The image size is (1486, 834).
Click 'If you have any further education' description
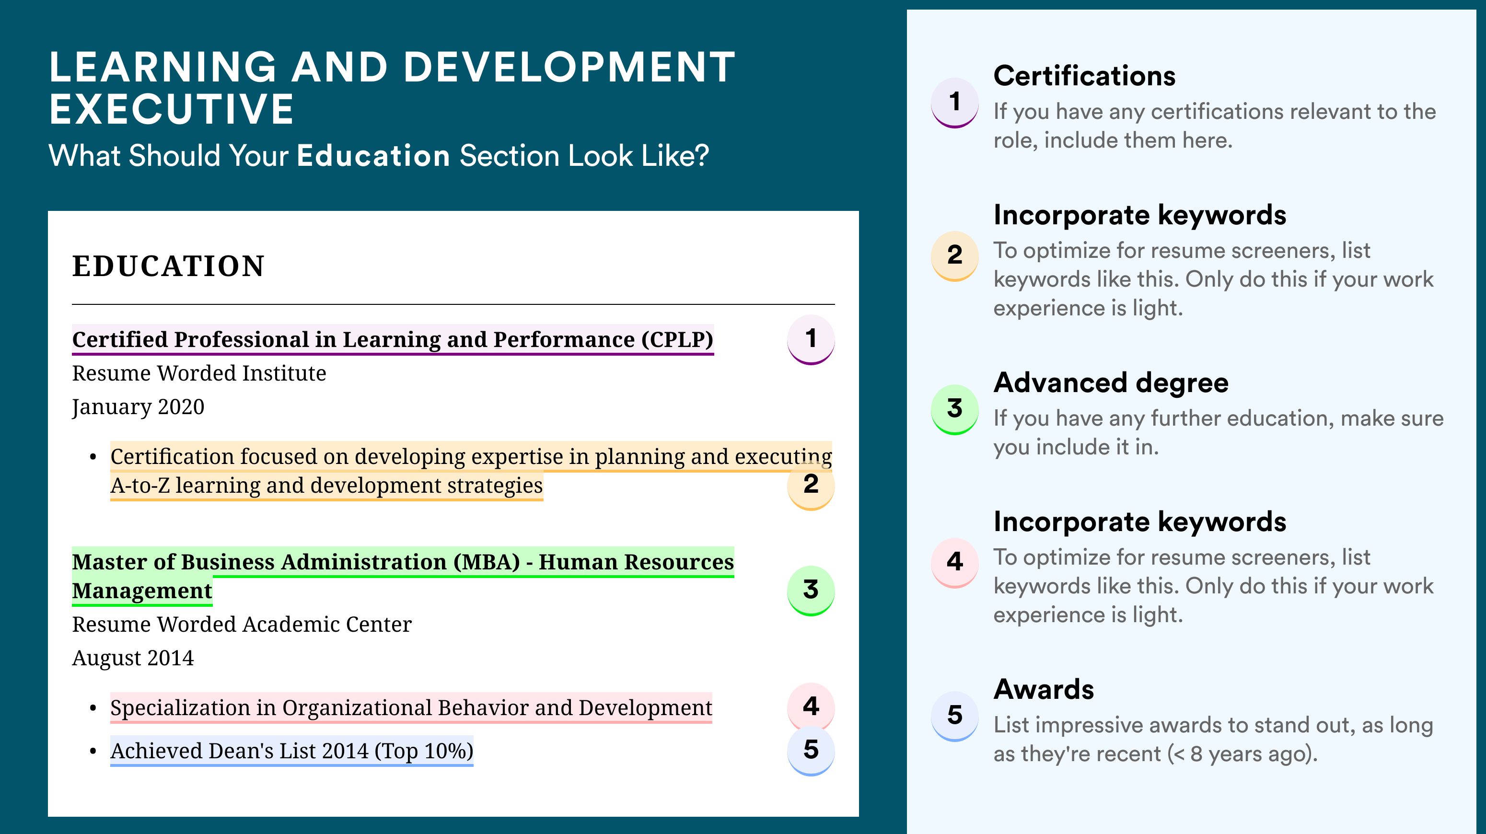pyautogui.click(x=1219, y=432)
